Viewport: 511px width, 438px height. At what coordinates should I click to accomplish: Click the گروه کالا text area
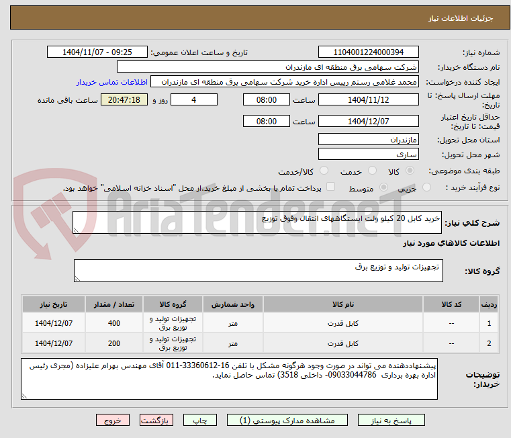(258, 271)
